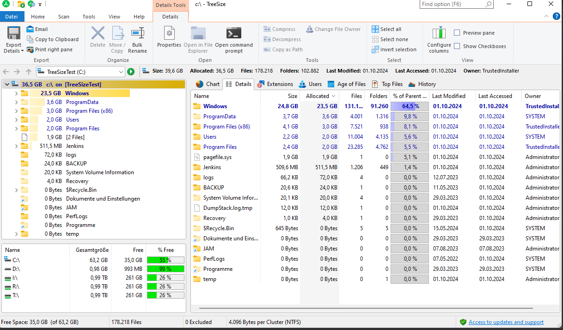The height and width of the screenshot is (330, 563).
Task: Click the Decompress tool
Action: click(282, 39)
